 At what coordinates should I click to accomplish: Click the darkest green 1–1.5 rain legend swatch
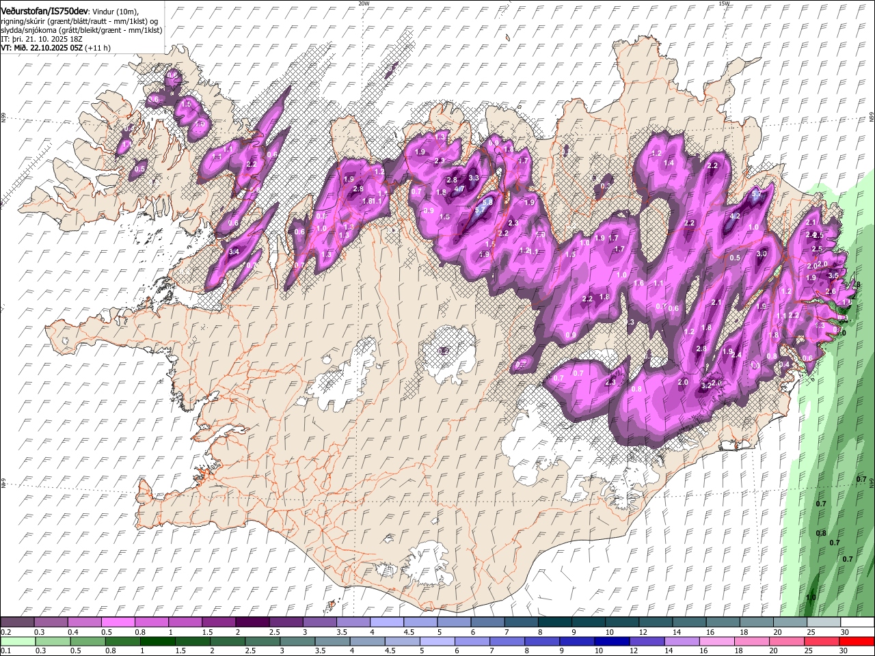(158, 641)
